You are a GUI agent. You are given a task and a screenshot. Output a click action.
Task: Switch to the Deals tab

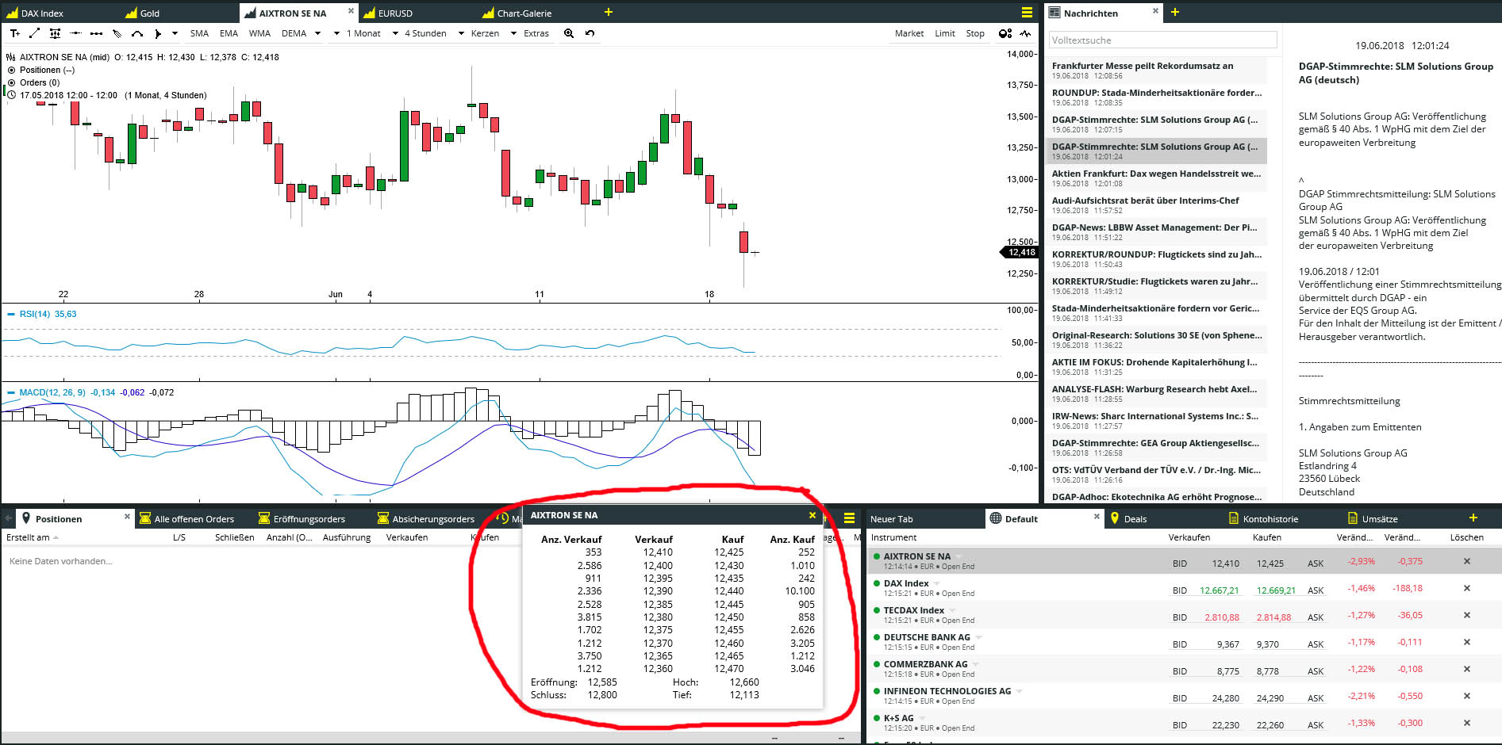[1128, 519]
